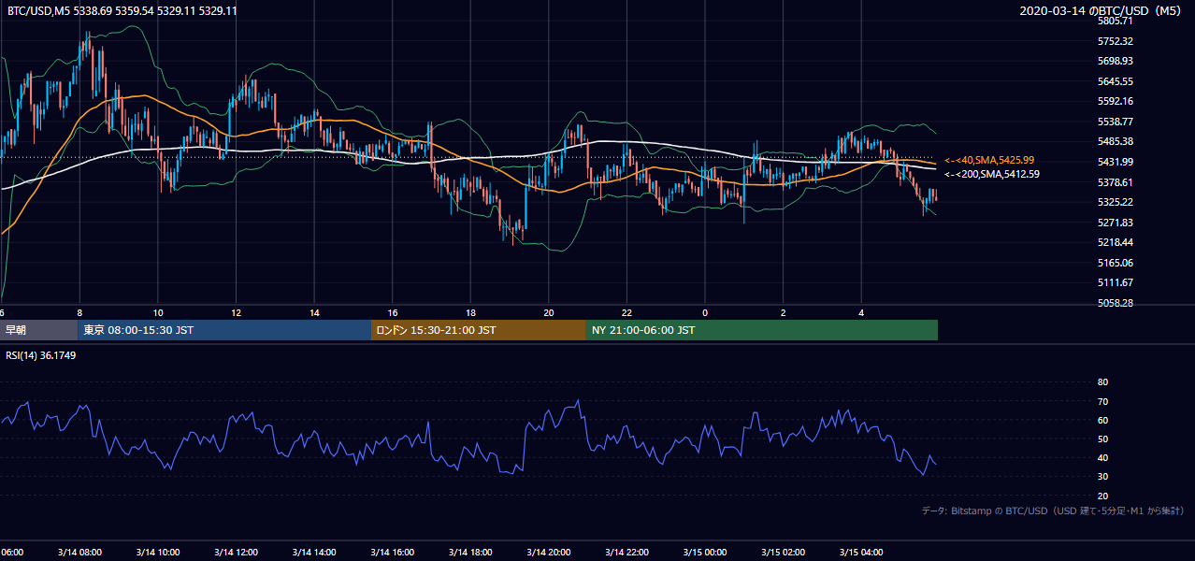This screenshot has height=561, width=1195.
Task: Click the Bitstamp data source note
Action: (1053, 511)
